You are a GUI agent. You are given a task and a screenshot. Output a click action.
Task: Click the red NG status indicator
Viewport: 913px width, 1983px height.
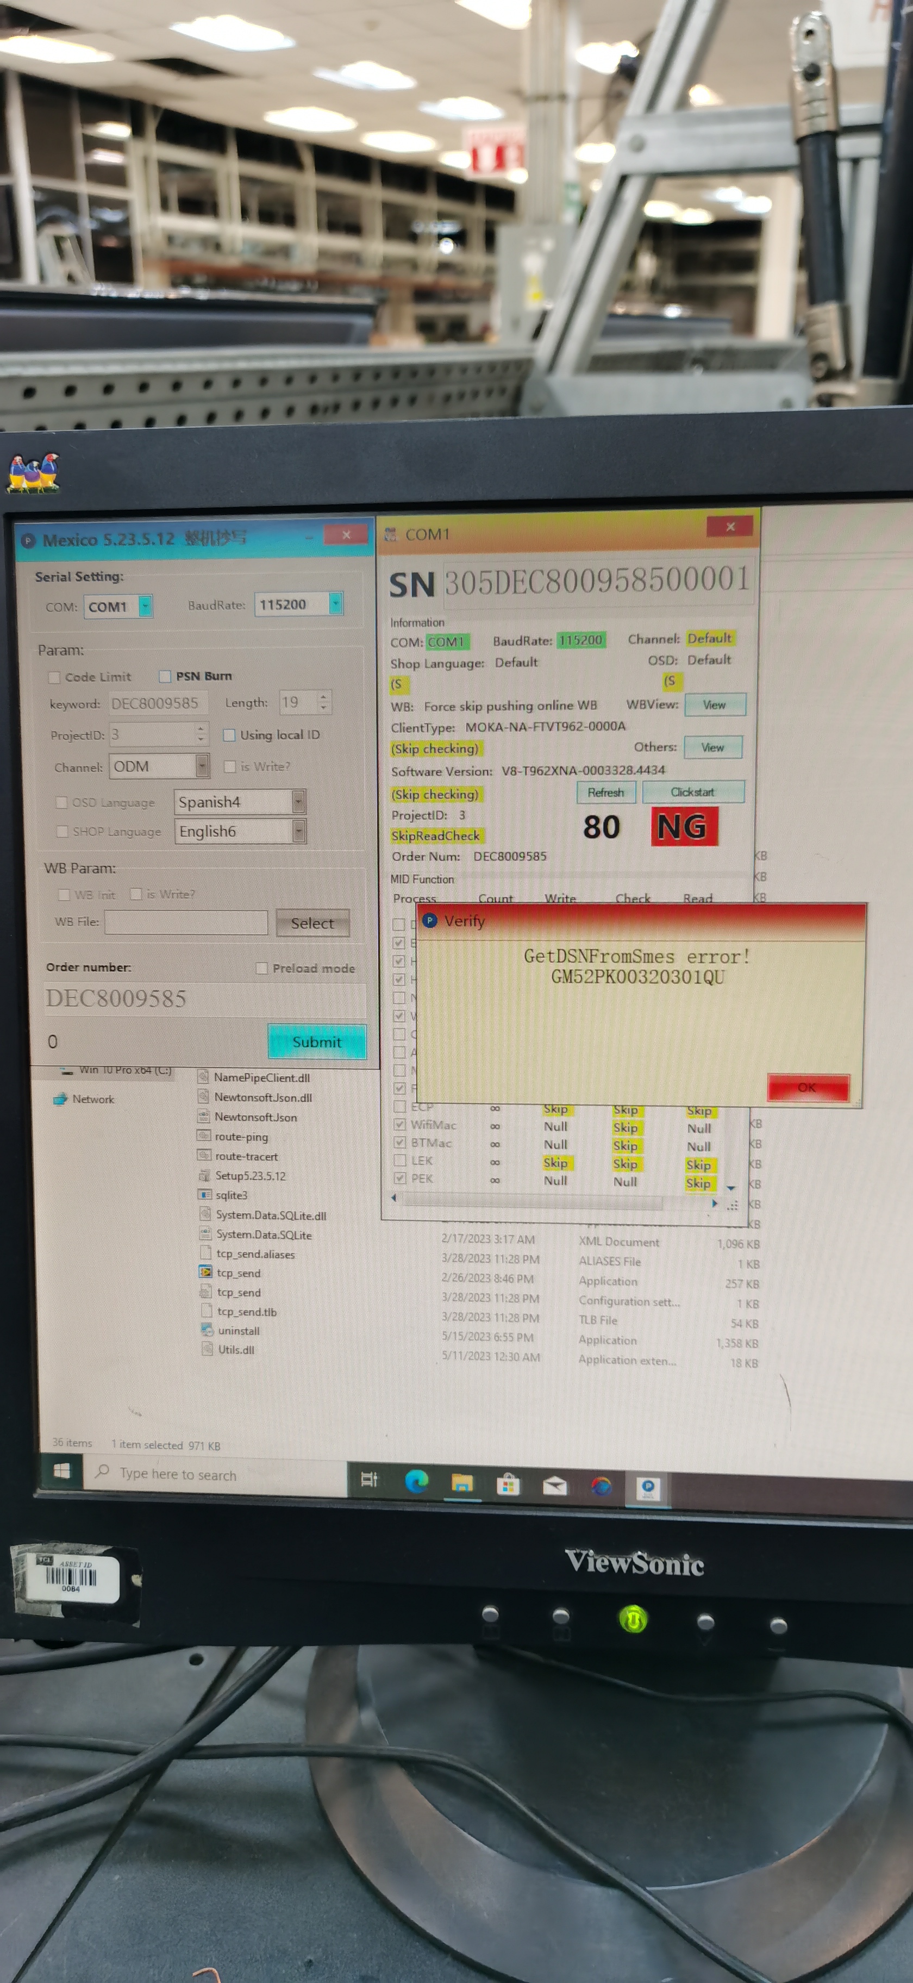coord(684,826)
